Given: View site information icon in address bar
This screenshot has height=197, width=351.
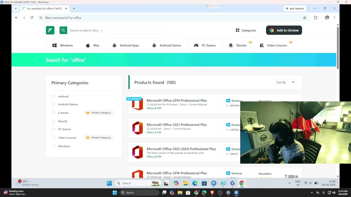Looking at the screenshot, I should click(x=41, y=18).
